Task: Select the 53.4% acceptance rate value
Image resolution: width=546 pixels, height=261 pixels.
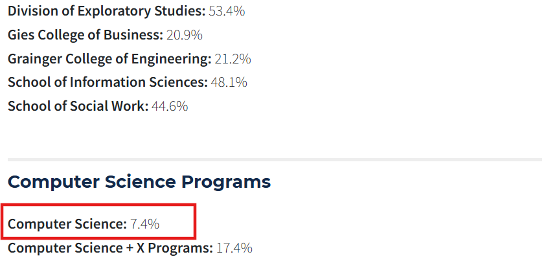Action: pos(227,11)
